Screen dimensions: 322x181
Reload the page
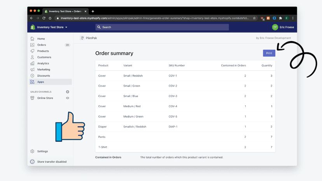click(44, 18)
